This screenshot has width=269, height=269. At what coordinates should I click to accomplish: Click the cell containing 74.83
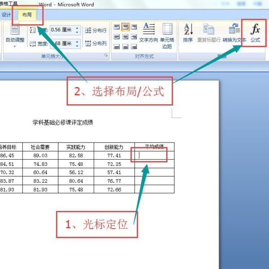(40, 164)
